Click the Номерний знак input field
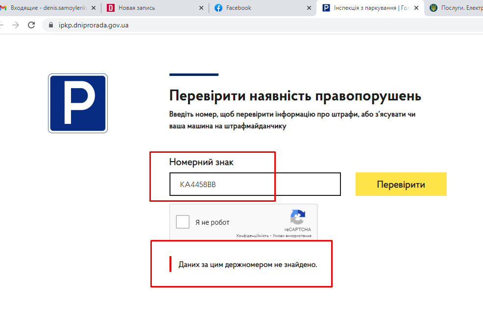Screen dimensions: 483x310 pos(255,184)
